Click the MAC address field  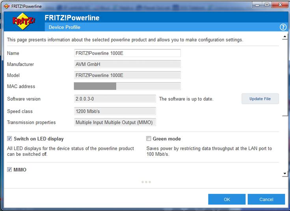(127, 86)
